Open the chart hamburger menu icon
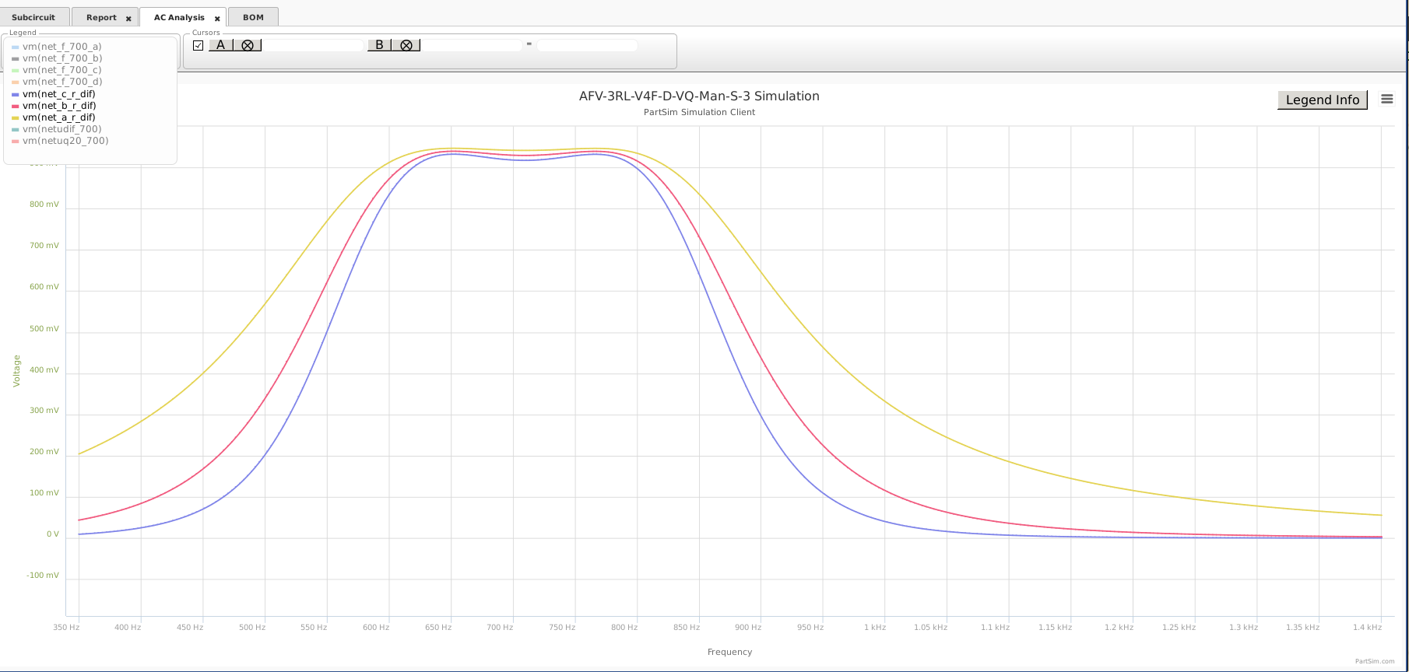Screen dimensions: 1409x672 [x=1386, y=99]
